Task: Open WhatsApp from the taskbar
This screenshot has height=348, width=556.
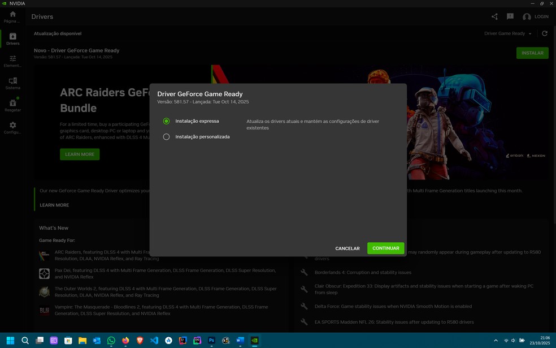Action: click(111, 341)
